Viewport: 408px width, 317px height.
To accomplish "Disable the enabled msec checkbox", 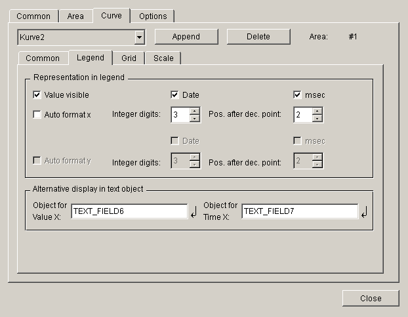I will (297, 95).
